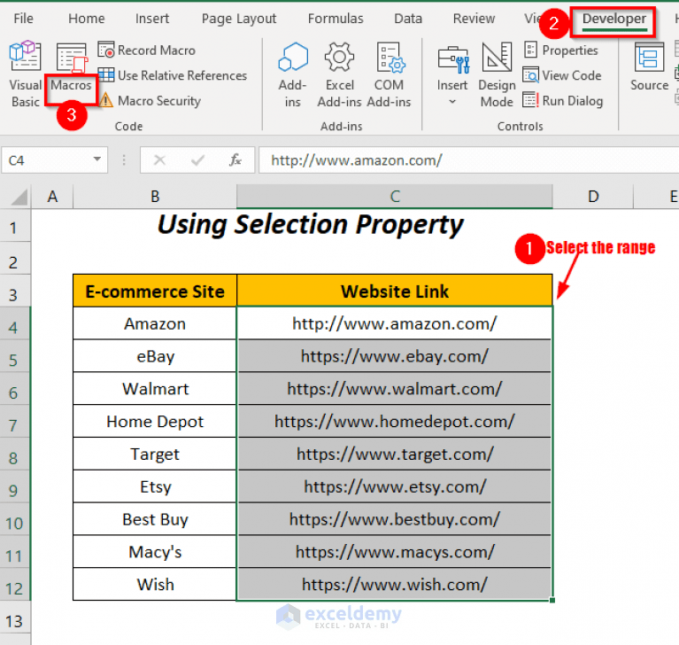Select column B header
The image size is (679, 645).
[155, 197]
